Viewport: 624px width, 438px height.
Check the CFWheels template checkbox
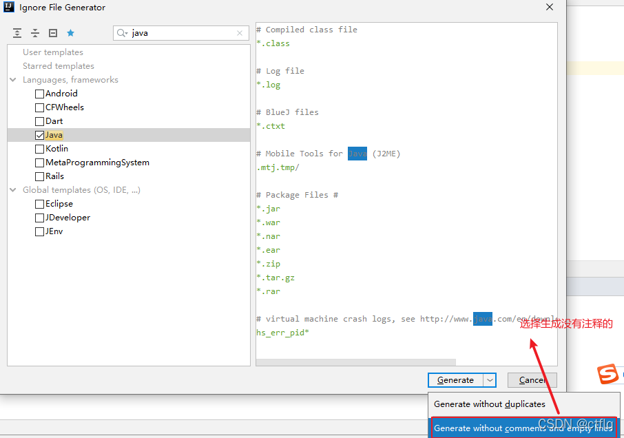[39, 108]
